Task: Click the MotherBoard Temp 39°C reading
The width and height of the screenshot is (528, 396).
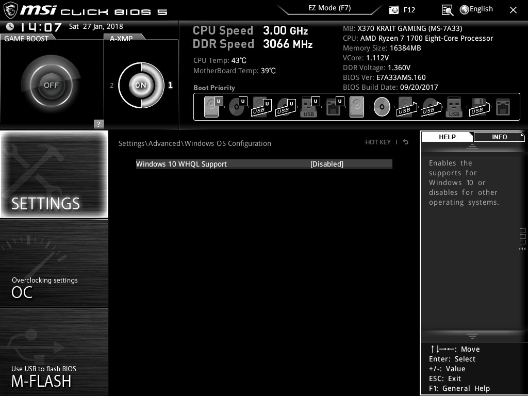Action: click(235, 71)
